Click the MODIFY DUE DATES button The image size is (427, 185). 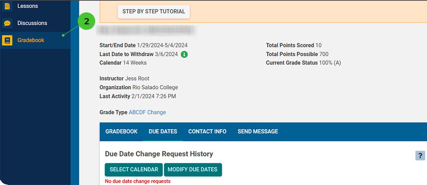[x=193, y=170]
